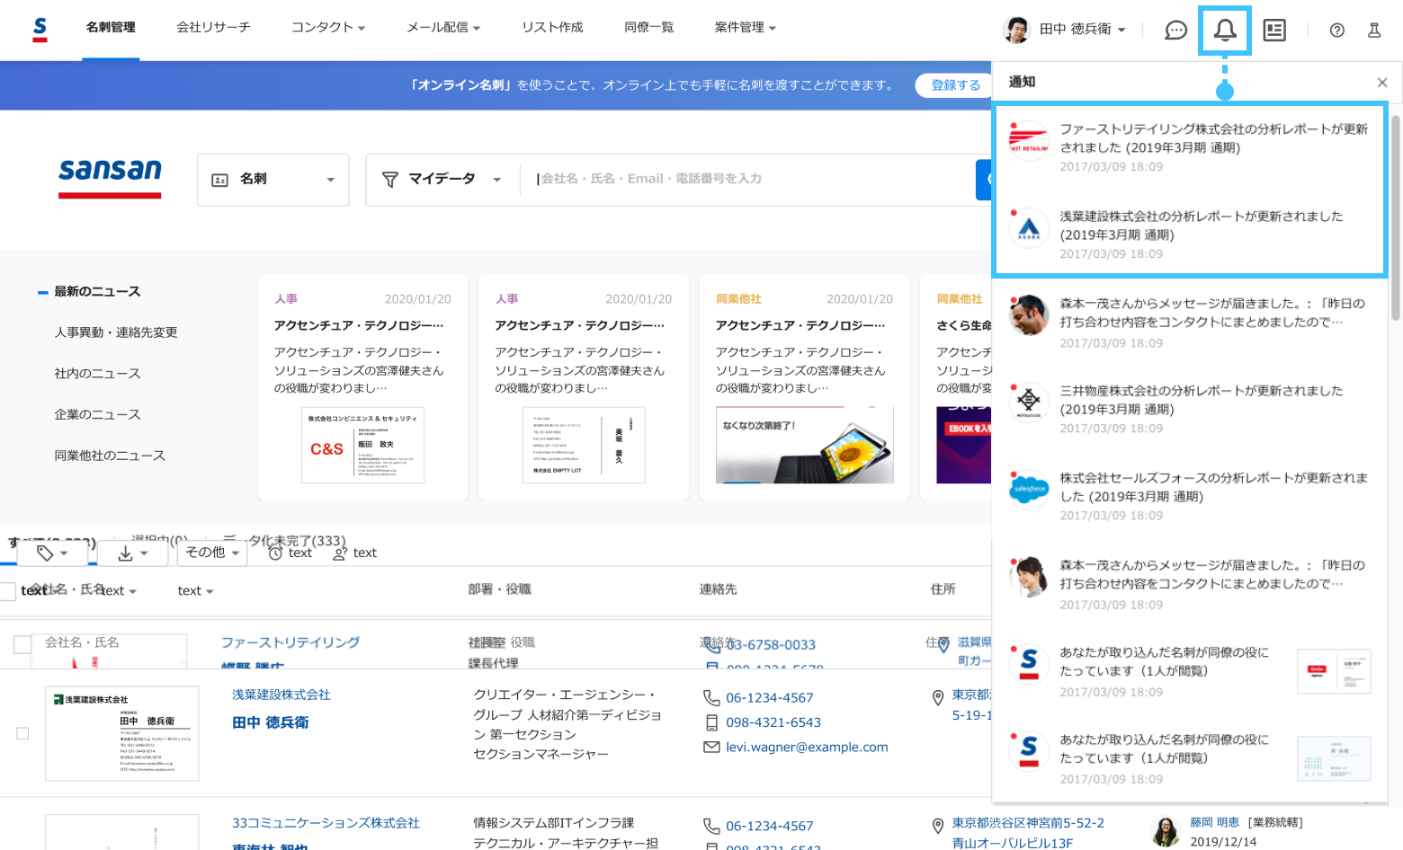This screenshot has height=850, width=1403.
Task: Open 田中 徳兵衛 contact name link
Action: pyautogui.click(x=271, y=722)
